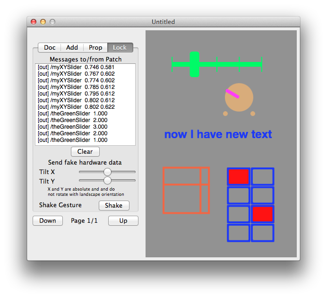327x298 pixels.
Task: Clear the message log
Action: (85, 152)
